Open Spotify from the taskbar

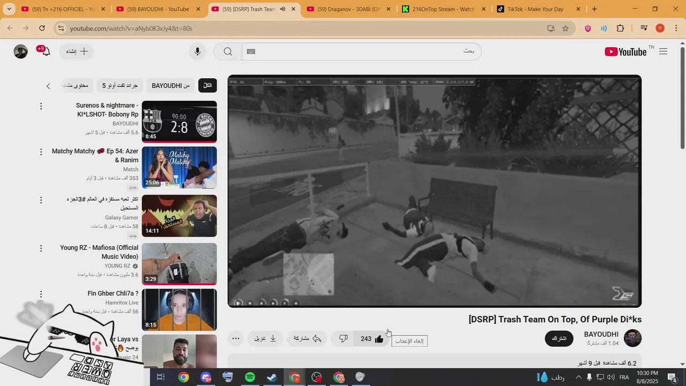coord(250,377)
